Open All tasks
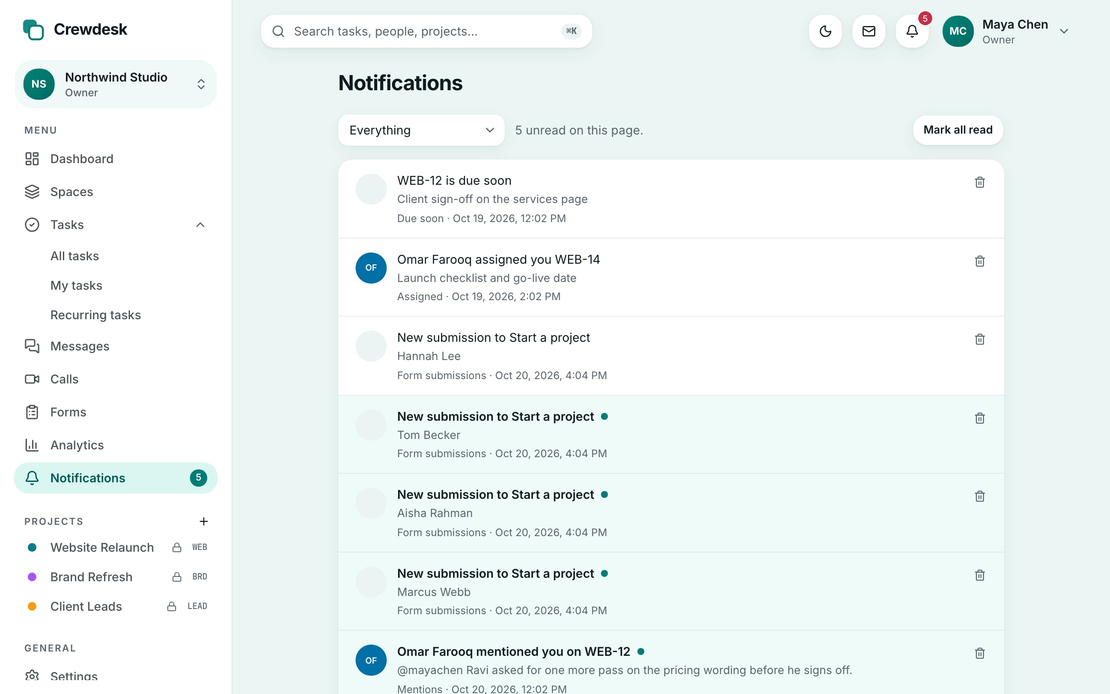 [75, 256]
